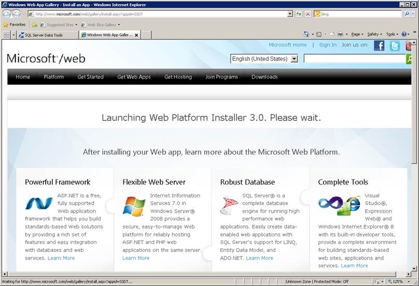Image resolution: width=419 pixels, height=286 pixels.
Task: Click the horizontal scrollbar left arrow
Action: [x=5, y=274]
